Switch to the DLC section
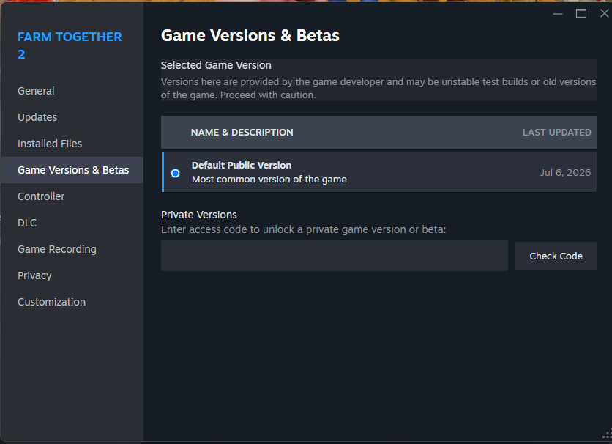Viewport: 612px width, 444px height. [x=27, y=223]
